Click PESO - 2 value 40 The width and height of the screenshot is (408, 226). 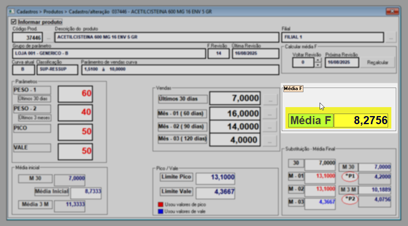click(x=75, y=112)
